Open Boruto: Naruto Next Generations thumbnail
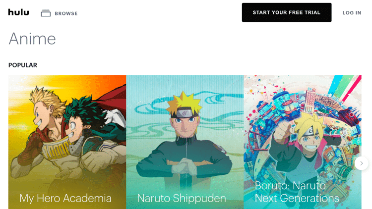Screen dimensions: 372x209 [303, 142]
